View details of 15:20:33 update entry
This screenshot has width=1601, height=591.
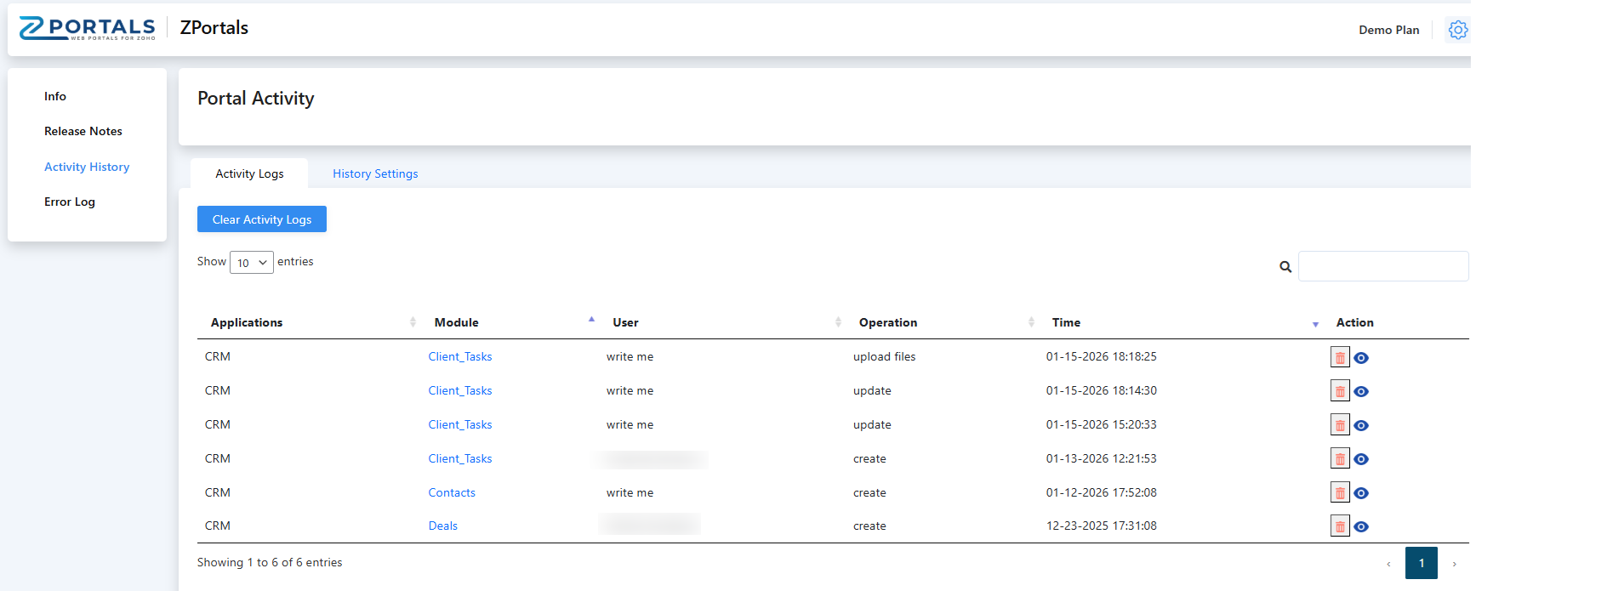click(x=1361, y=425)
